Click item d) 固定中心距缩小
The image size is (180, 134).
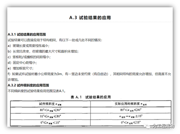(22, 63)
